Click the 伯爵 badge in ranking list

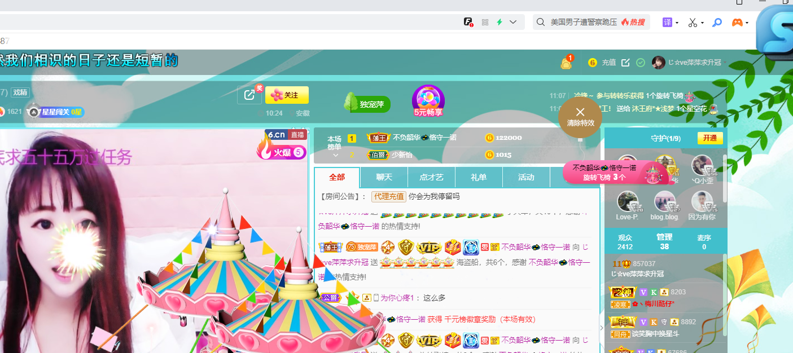click(378, 155)
